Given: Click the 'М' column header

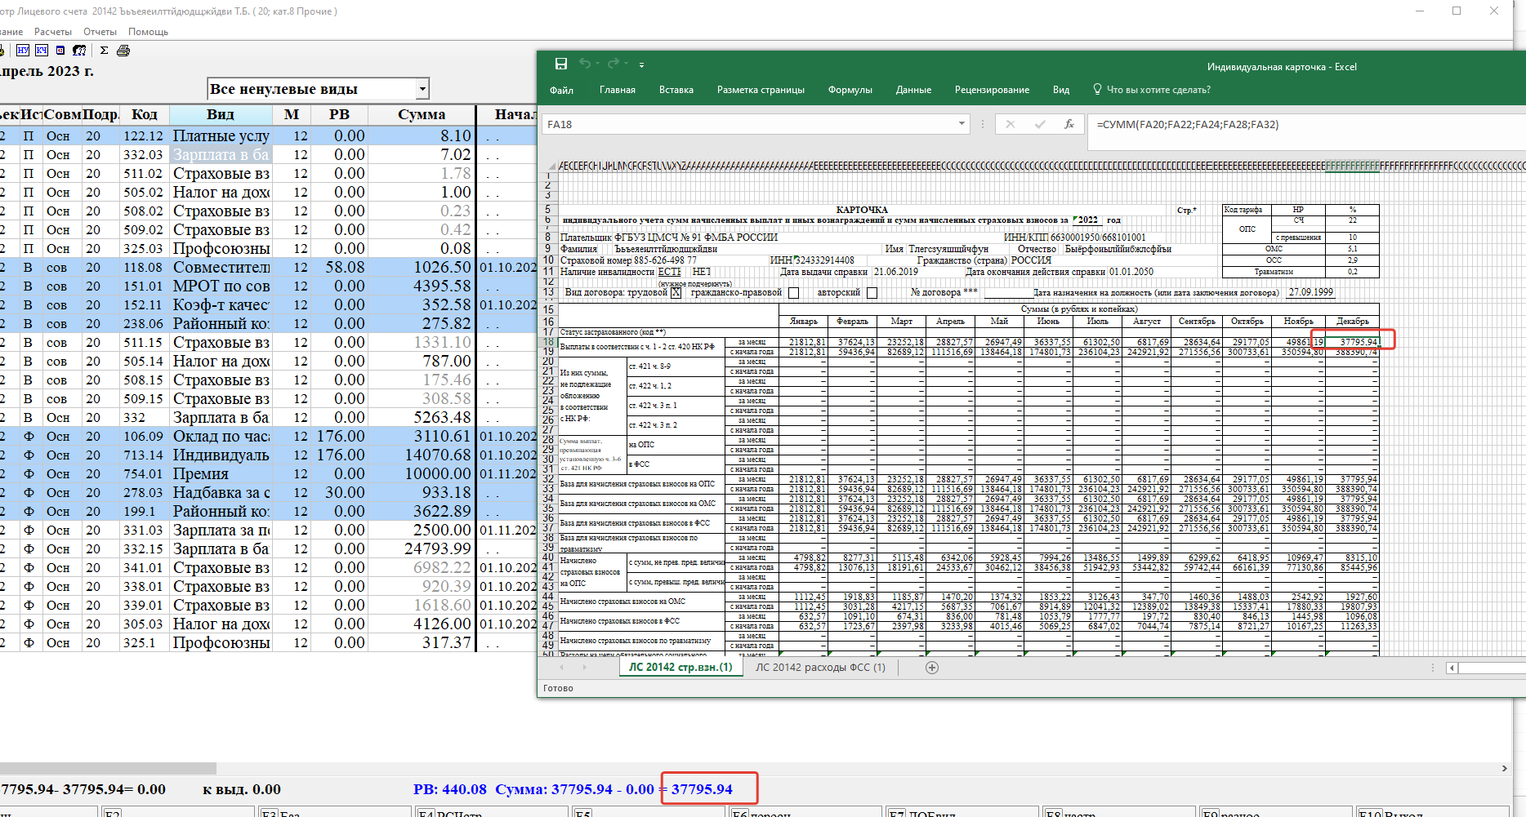Looking at the screenshot, I should [x=292, y=114].
